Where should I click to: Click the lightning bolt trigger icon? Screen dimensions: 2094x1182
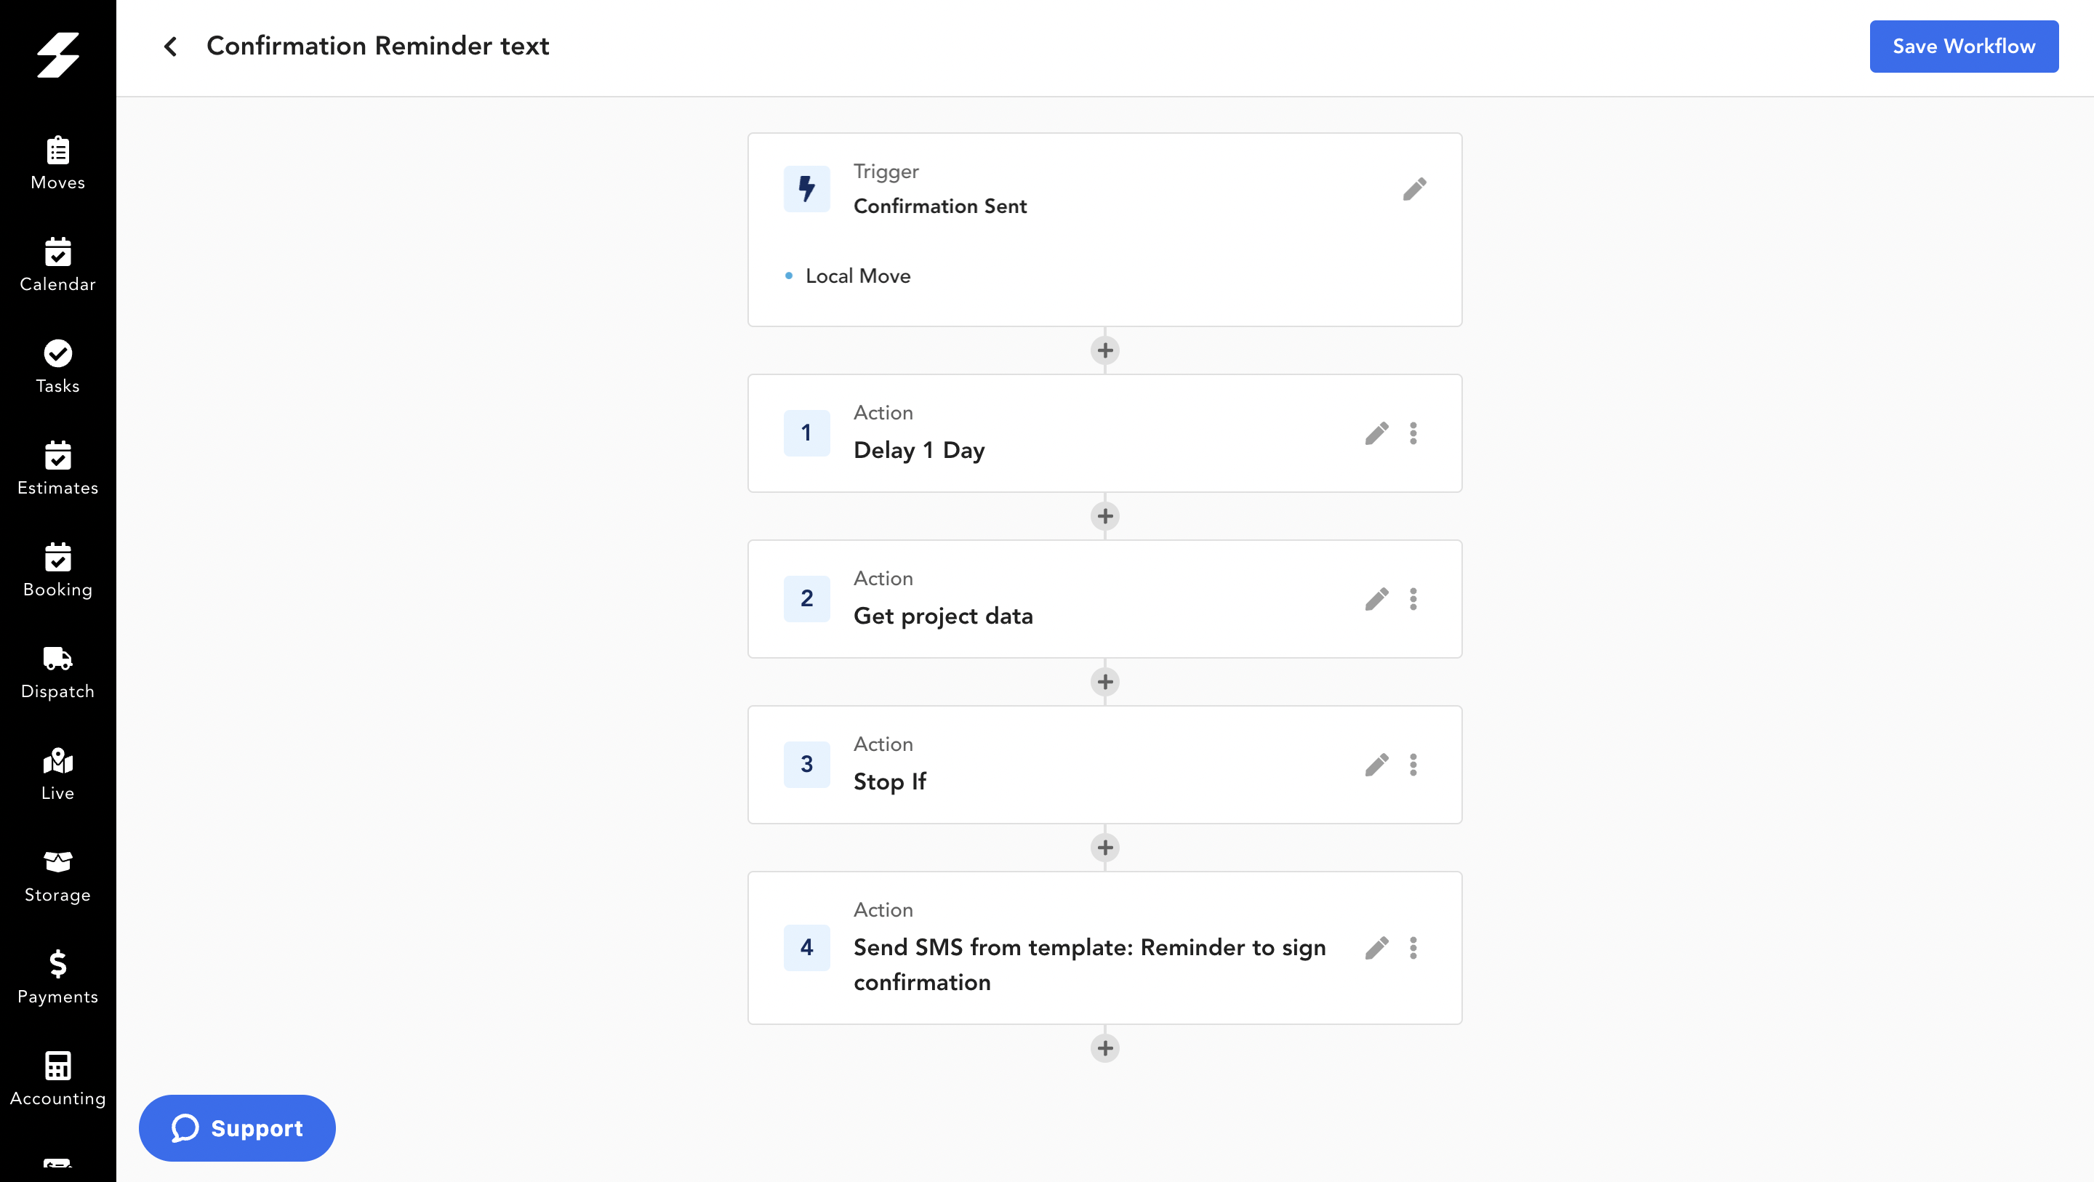806,188
